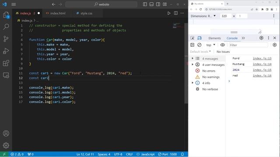Bookmark the page with star icon
The width and height of the screenshot is (280, 157).
pos(257,9)
